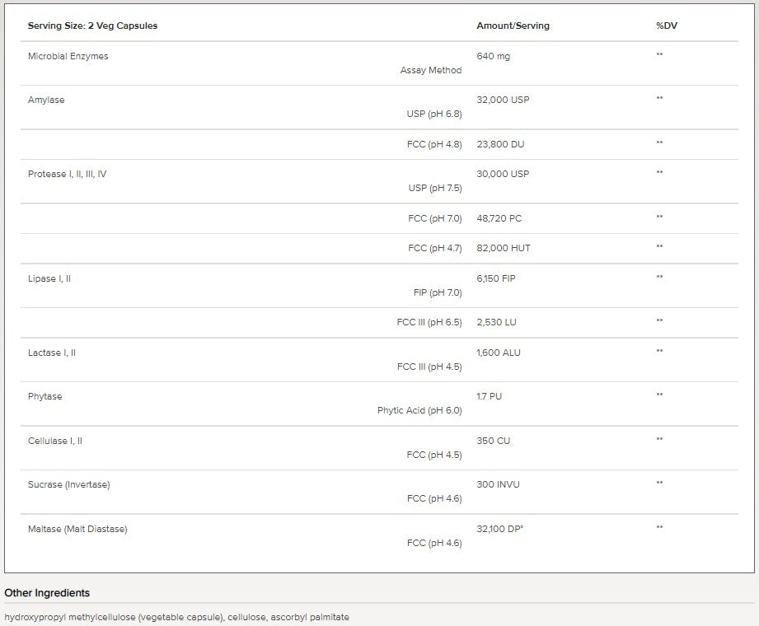Viewport: 759px width, 626px height.
Task: Select the Lipase I, II label
Action: point(49,278)
